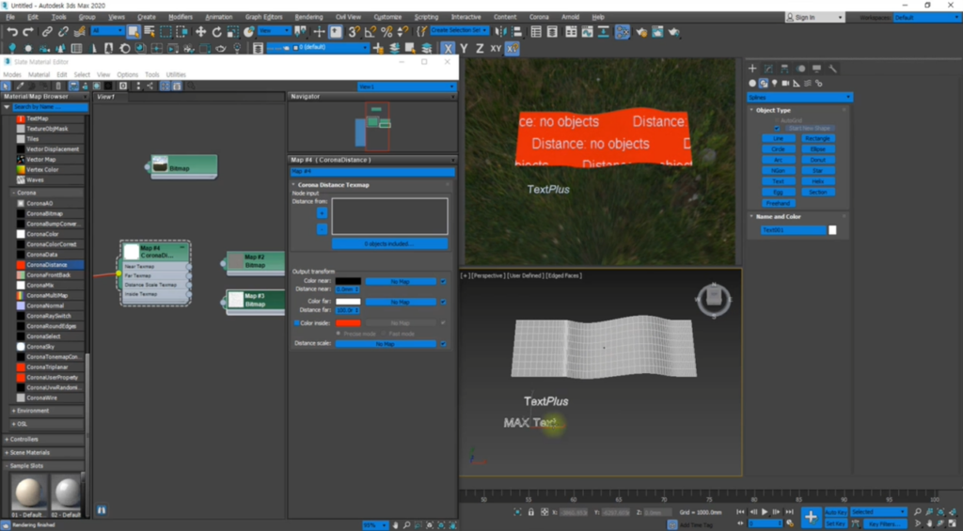963x531 pixels.
Task: Open the Utilities menu in Slate editor
Action: coord(176,75)
